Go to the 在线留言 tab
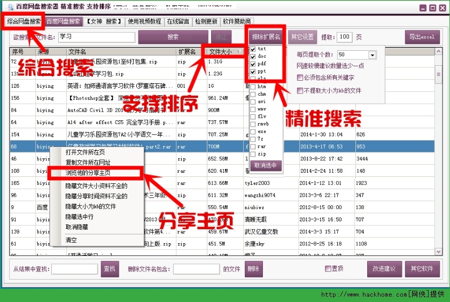This screenshot has height=302, width=450. [178, 21]
